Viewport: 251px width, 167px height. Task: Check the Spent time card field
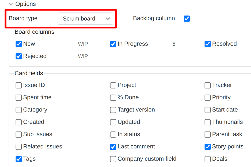click(19, 97)
